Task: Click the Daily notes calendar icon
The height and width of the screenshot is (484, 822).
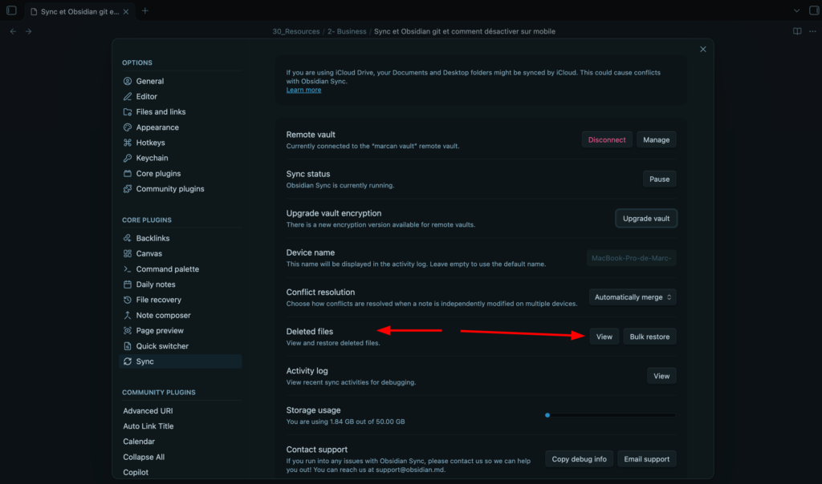Action: [x=128, y=284]
